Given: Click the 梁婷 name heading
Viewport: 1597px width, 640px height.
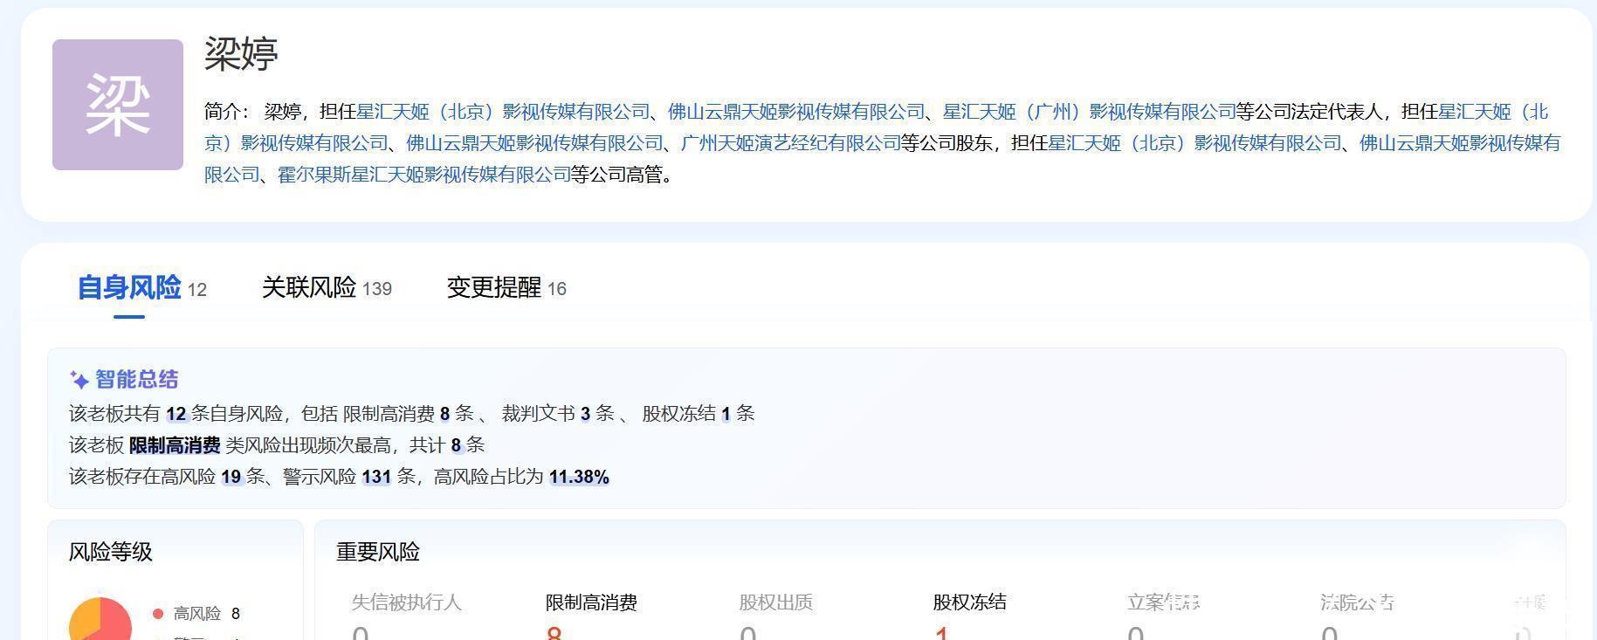Looking at the screenshot, I should click(x=241, y=54).
